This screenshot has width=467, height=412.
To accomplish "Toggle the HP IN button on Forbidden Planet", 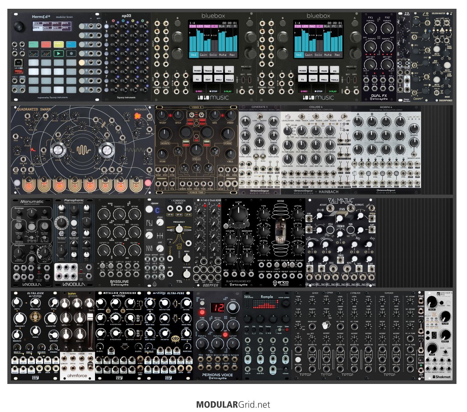I will (x=170, y=214).
